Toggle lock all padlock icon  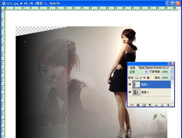click(x=148, y=78)
